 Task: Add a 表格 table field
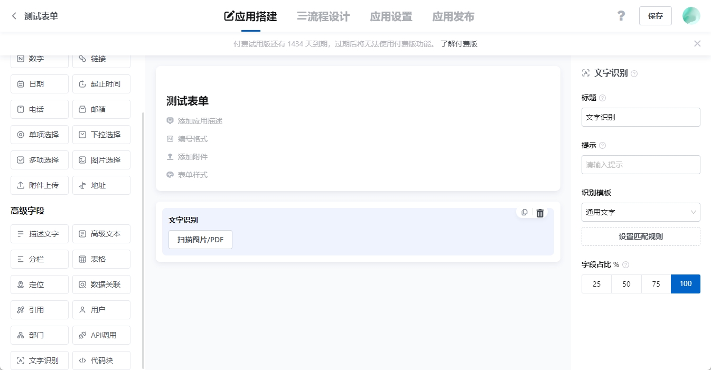(x=101, y=259)
